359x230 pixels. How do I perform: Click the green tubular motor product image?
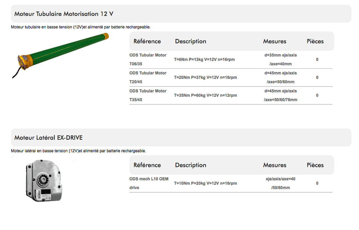coord(61,56)
